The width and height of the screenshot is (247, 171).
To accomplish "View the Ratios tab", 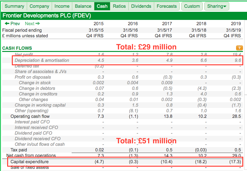I will pyautogui.click(x=119, y=6).
